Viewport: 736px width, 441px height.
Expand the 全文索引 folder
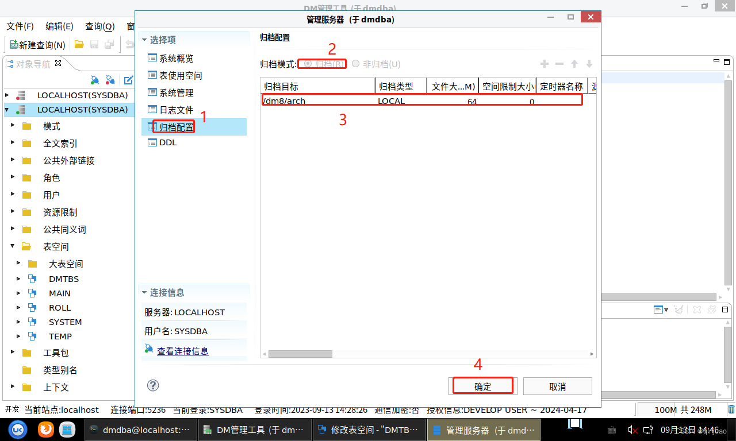click(x=13, y=143)
